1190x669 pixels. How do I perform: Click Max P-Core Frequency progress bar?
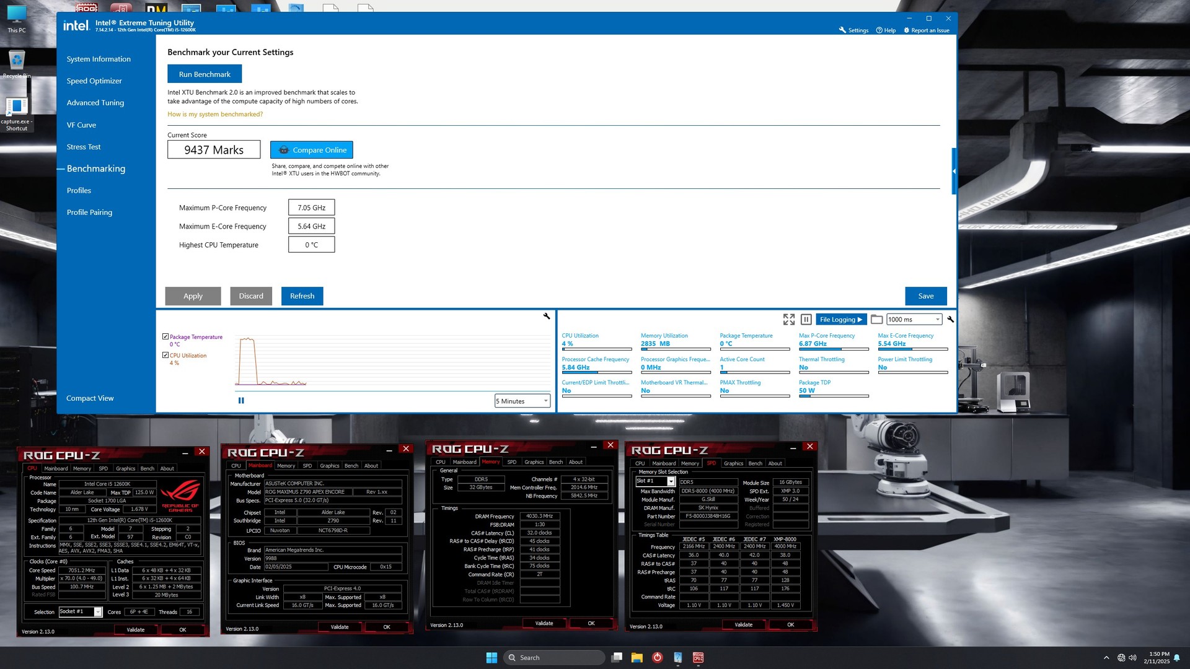(x=834, y=349)
